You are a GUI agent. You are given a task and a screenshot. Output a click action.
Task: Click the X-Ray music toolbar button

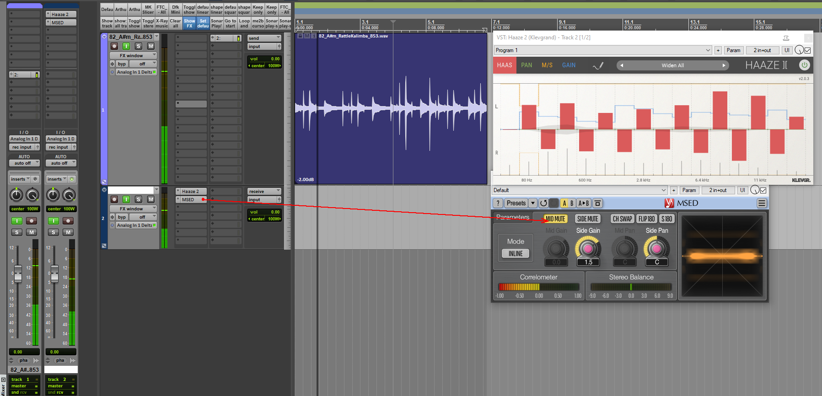click(x=162, y=23)
